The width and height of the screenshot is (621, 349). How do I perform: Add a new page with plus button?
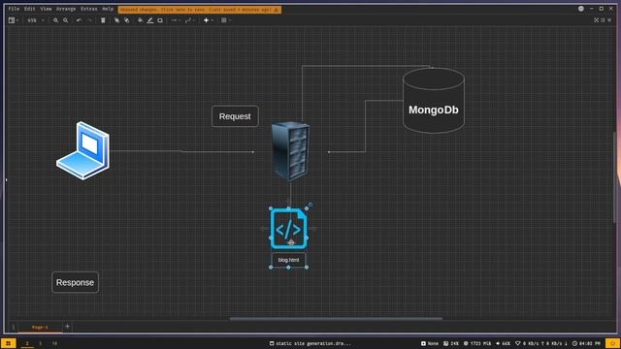(67, 327)
